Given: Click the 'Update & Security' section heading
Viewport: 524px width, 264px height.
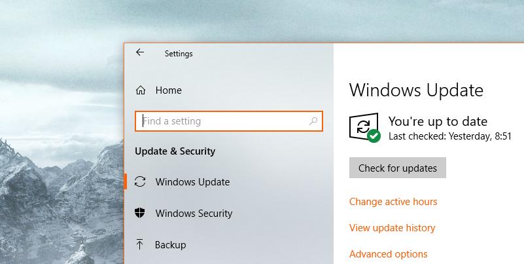Looking at the screenshot, I should click(175, 151).
